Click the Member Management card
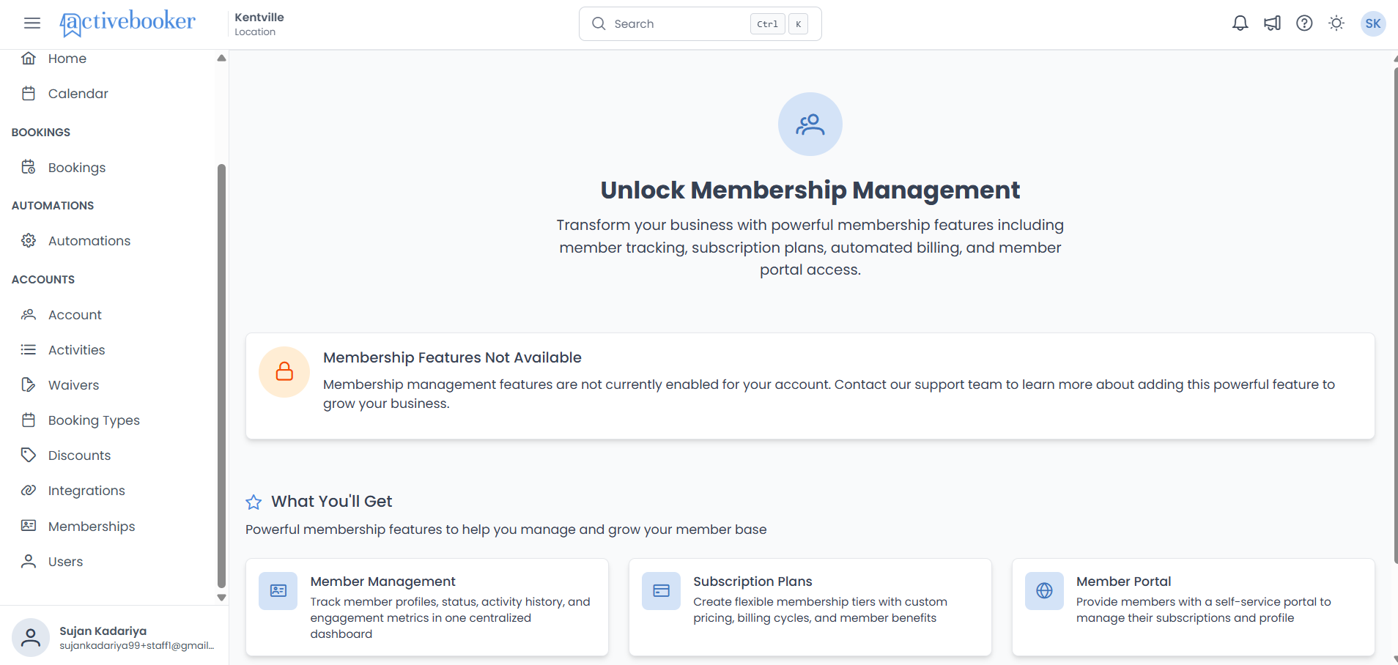 click(x=427, y=607)
